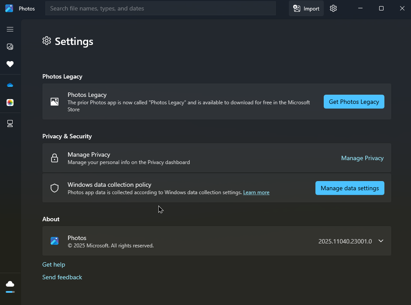Click the Photos app logo icon

click(x=9, y=8)
